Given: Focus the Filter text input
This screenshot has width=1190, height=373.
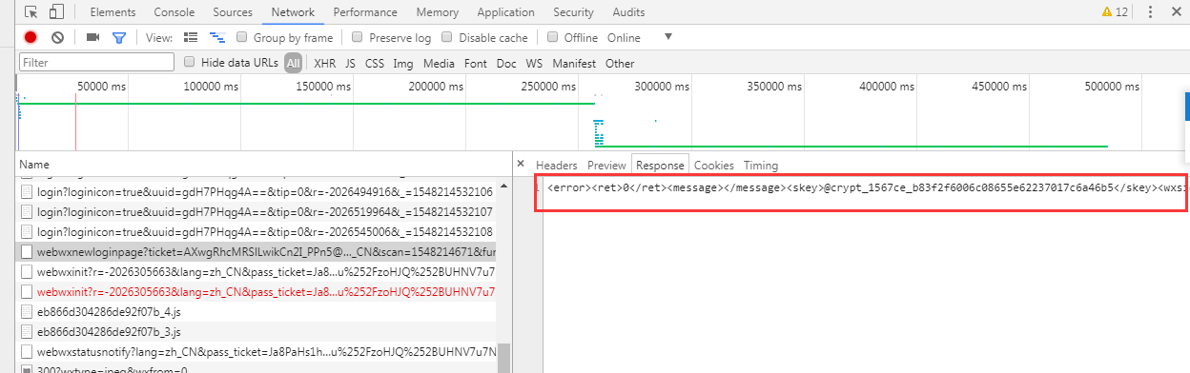Looking at the screenshot, I should coord(97,63).
